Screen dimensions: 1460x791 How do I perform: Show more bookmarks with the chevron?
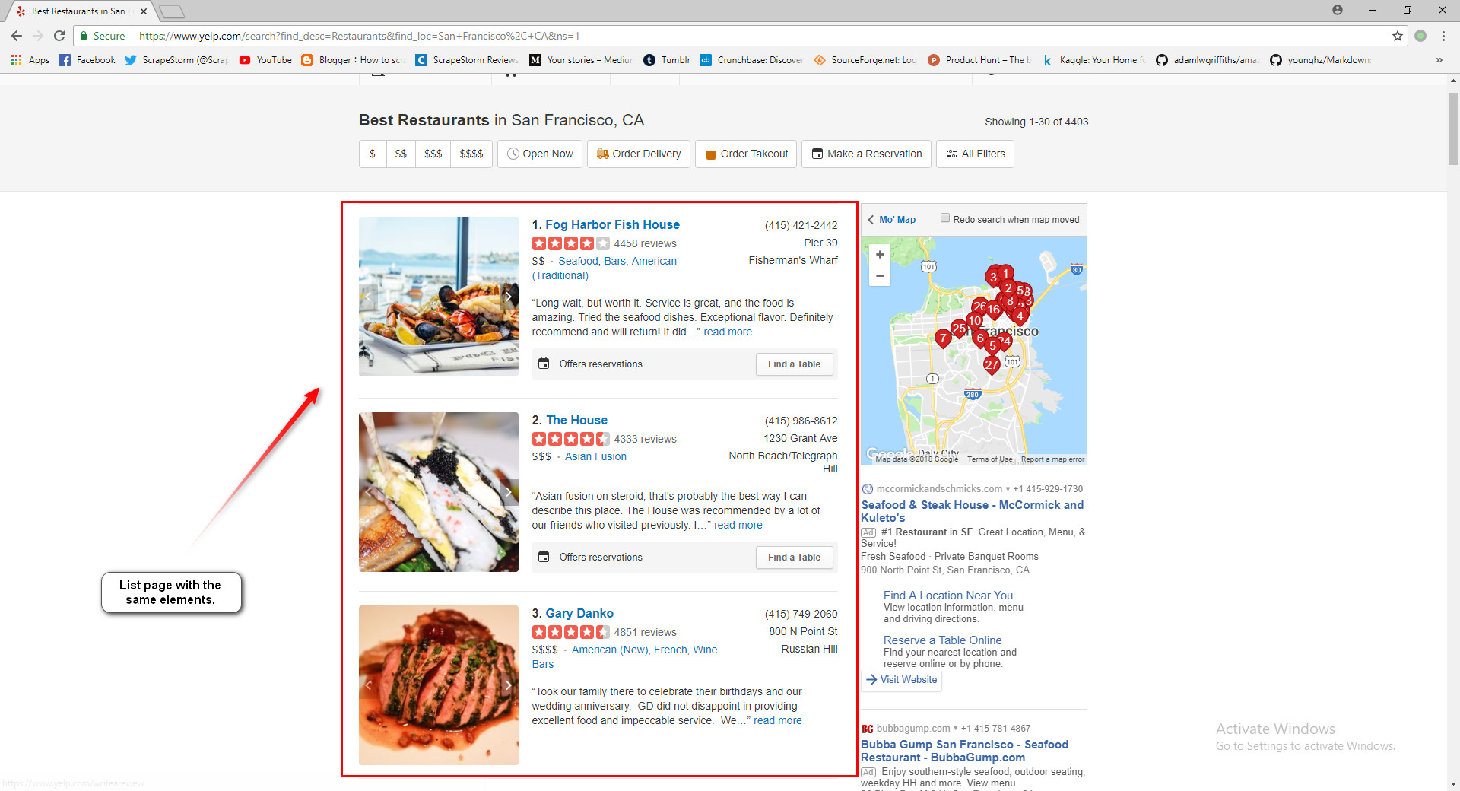(1439, 60)
